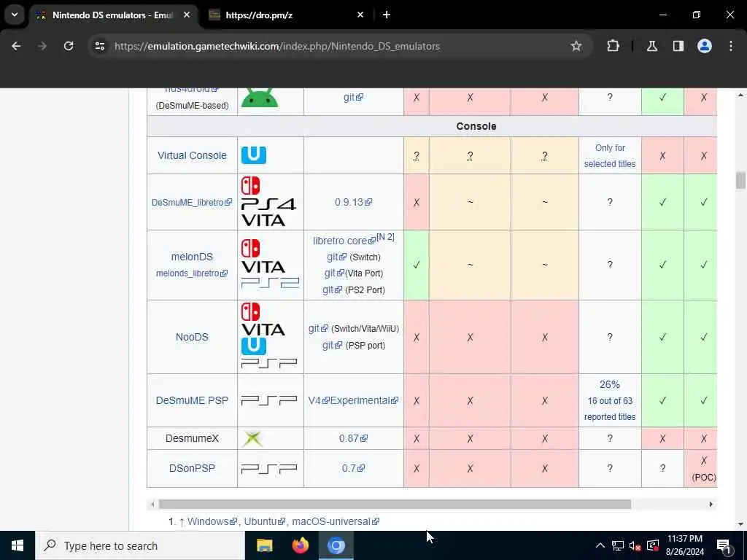Open the 0.9.13 version link
Image resolution: width=747 pixels, height=560 pixels.
[353, 203]
